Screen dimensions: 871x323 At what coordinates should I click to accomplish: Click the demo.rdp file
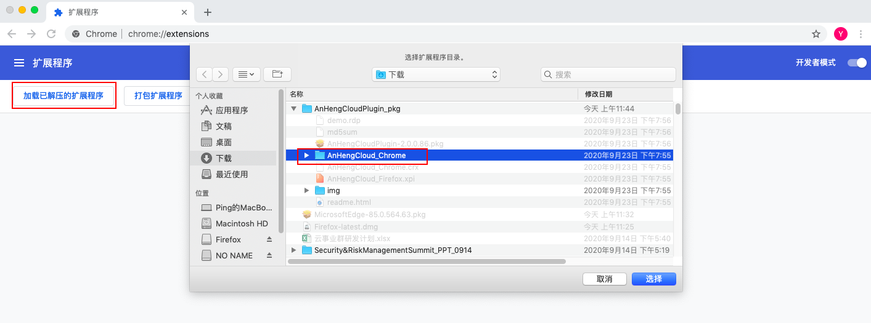tap(480, 121)
